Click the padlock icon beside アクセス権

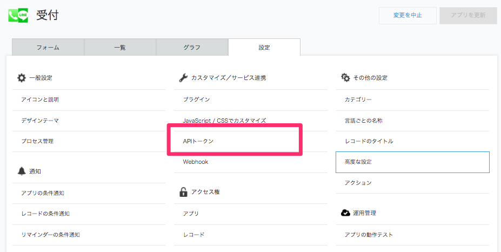pos(183,192)
